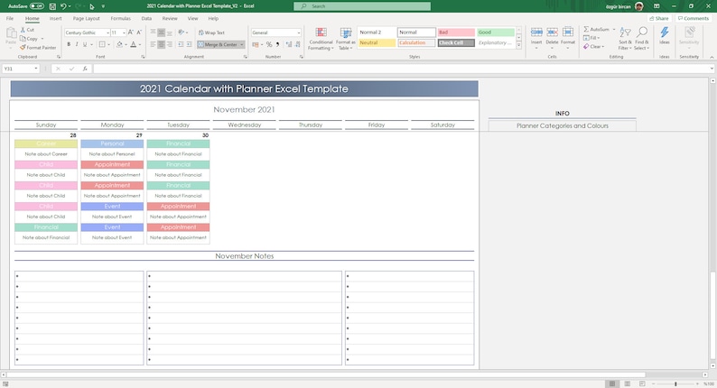This screenshot has height=388, width=717.
Task: Apply accounting number format
Action: pos(256,44)
